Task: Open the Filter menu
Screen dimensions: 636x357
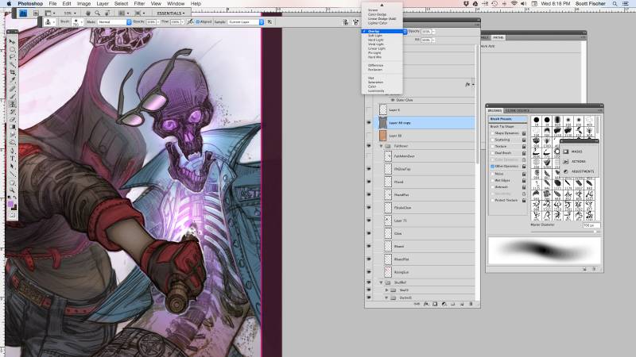Action: pos(140,3)
